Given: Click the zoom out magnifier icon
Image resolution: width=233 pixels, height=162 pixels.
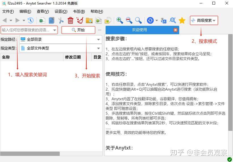Looking at the screenshot, I should 129,20.
